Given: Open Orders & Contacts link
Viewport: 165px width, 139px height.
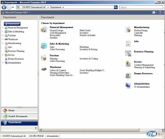Looking at the screenshot, I should pyautogui.click(x=58, y=70).
